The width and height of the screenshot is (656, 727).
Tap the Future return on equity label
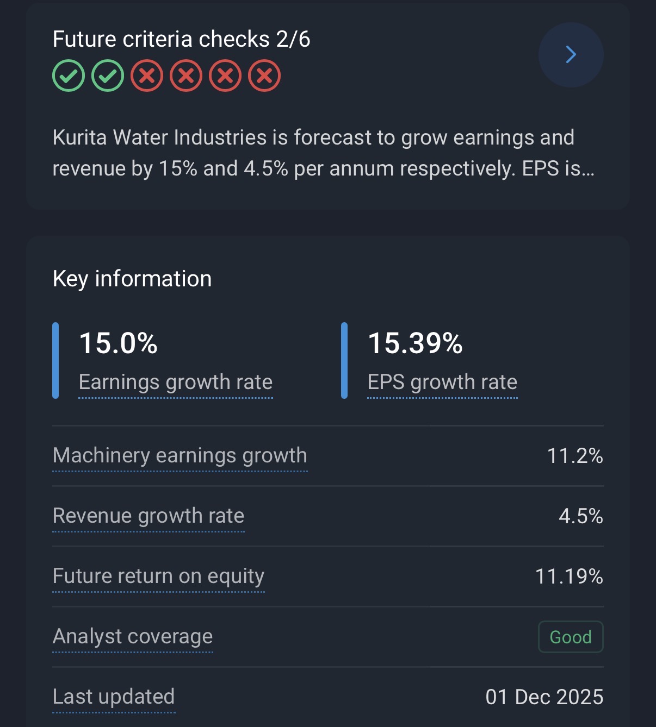158,576
